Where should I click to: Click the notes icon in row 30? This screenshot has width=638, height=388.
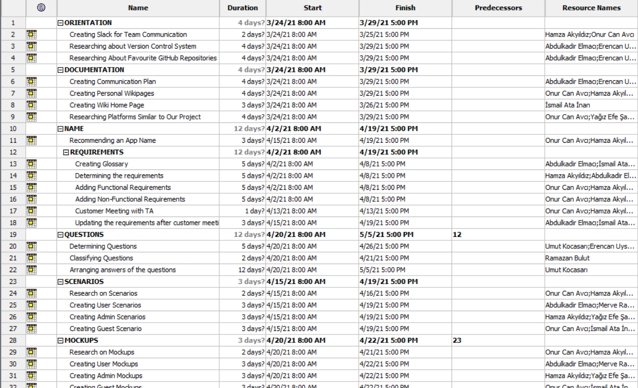(31, 364)
